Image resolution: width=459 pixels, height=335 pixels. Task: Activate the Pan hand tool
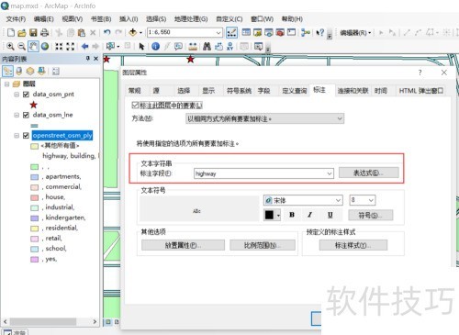pos(33,47)
